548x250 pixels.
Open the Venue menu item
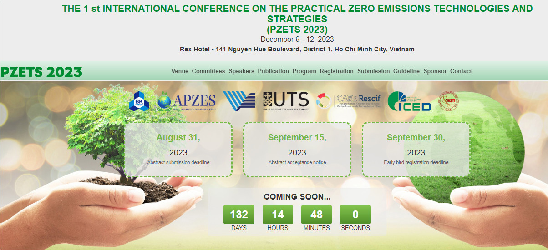(180, 71)
